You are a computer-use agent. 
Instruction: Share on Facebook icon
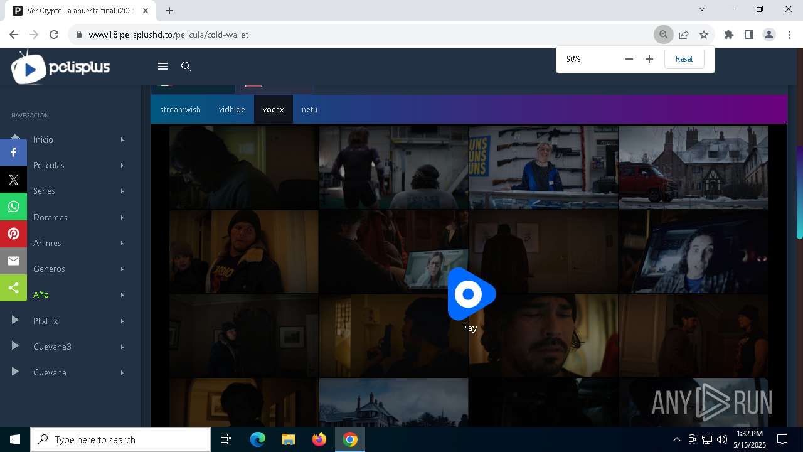[x=13, y=153]
